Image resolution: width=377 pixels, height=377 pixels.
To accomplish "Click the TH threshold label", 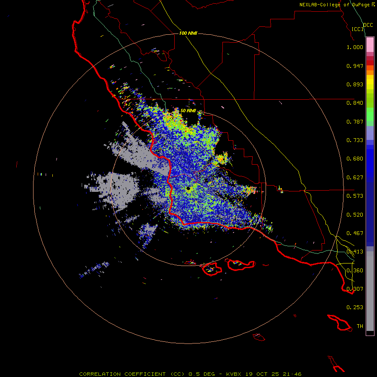I will 360,326.
